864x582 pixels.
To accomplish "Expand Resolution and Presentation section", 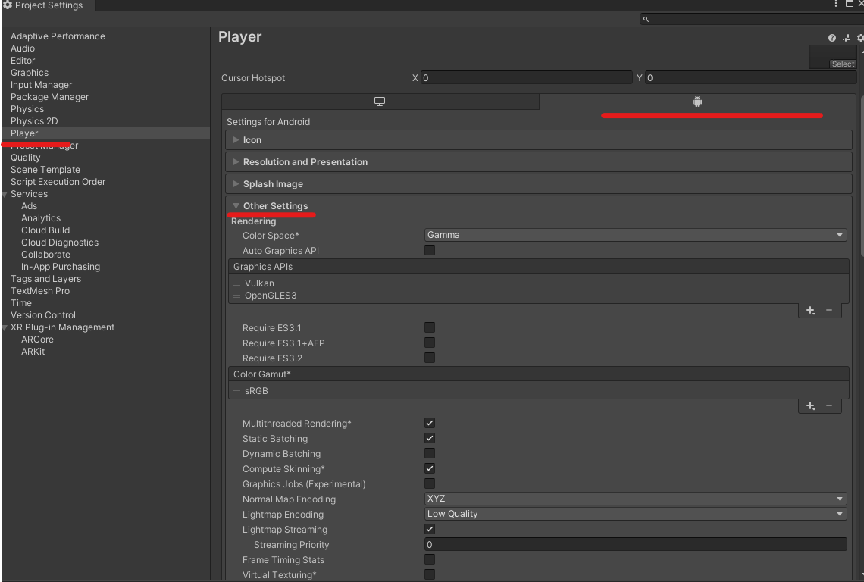I will [539, 162].
